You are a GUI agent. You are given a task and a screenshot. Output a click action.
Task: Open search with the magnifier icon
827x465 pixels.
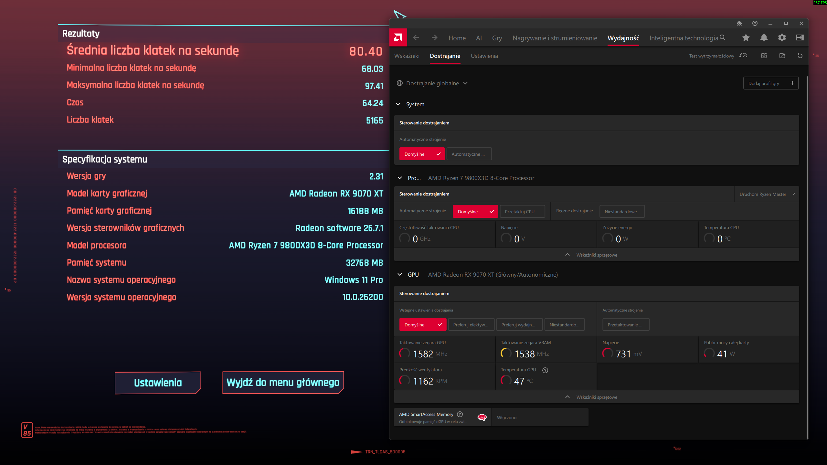(x=723, y=37)
